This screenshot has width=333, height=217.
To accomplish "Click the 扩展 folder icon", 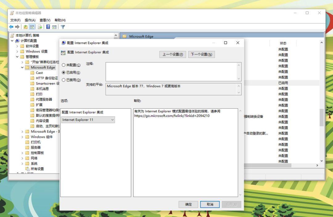I will 32,105.
